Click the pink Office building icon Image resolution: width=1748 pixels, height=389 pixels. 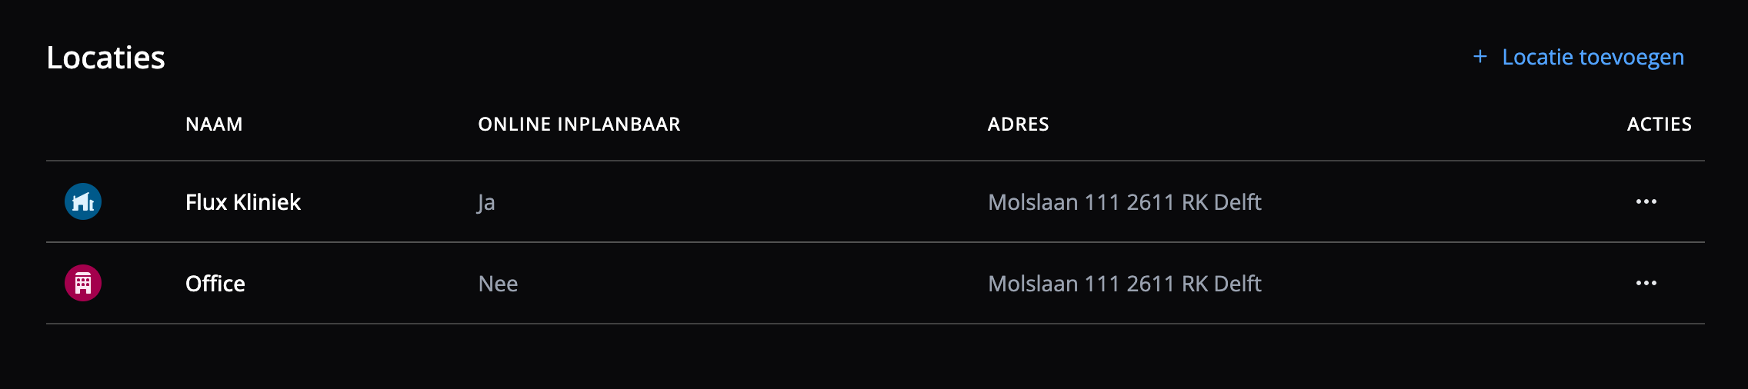[x=83, y=283]
